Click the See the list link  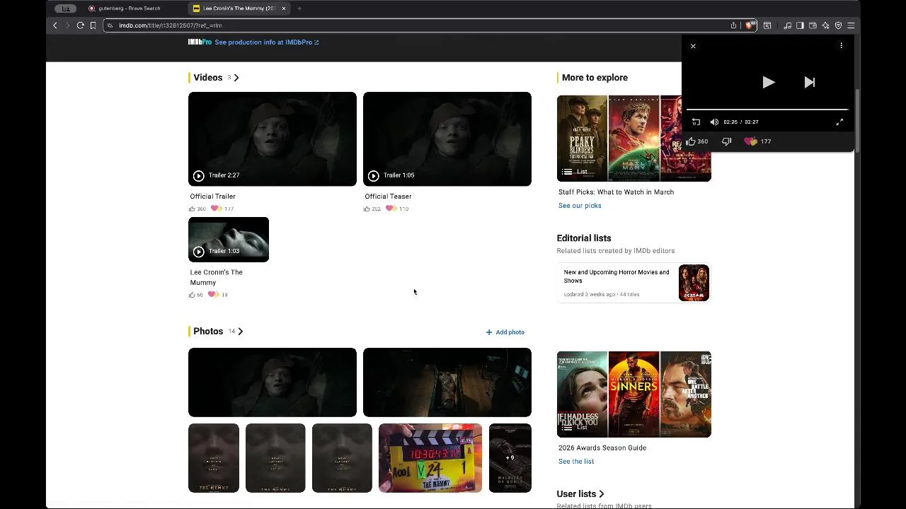click(x=576, y=462)
